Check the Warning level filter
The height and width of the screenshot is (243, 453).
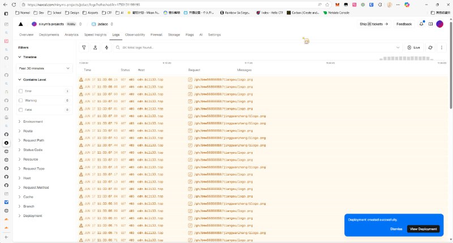point(21,100)
